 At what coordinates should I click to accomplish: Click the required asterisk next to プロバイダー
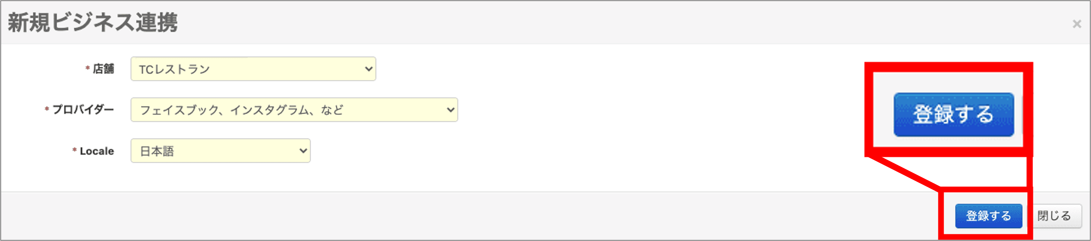point(46,109)
